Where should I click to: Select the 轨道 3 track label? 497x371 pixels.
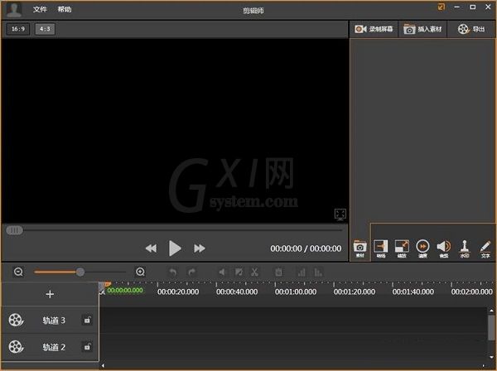coord(54,320)
